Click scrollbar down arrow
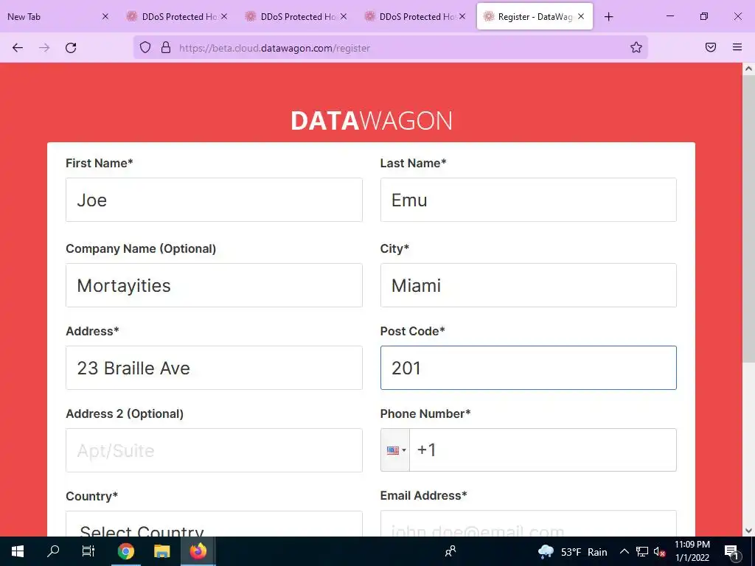The height and width of the screenshot is (566, 755). (748, 531)
